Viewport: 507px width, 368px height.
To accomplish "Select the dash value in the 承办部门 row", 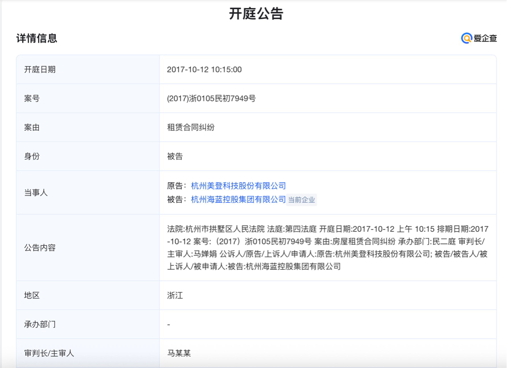I will click(169, 324).
